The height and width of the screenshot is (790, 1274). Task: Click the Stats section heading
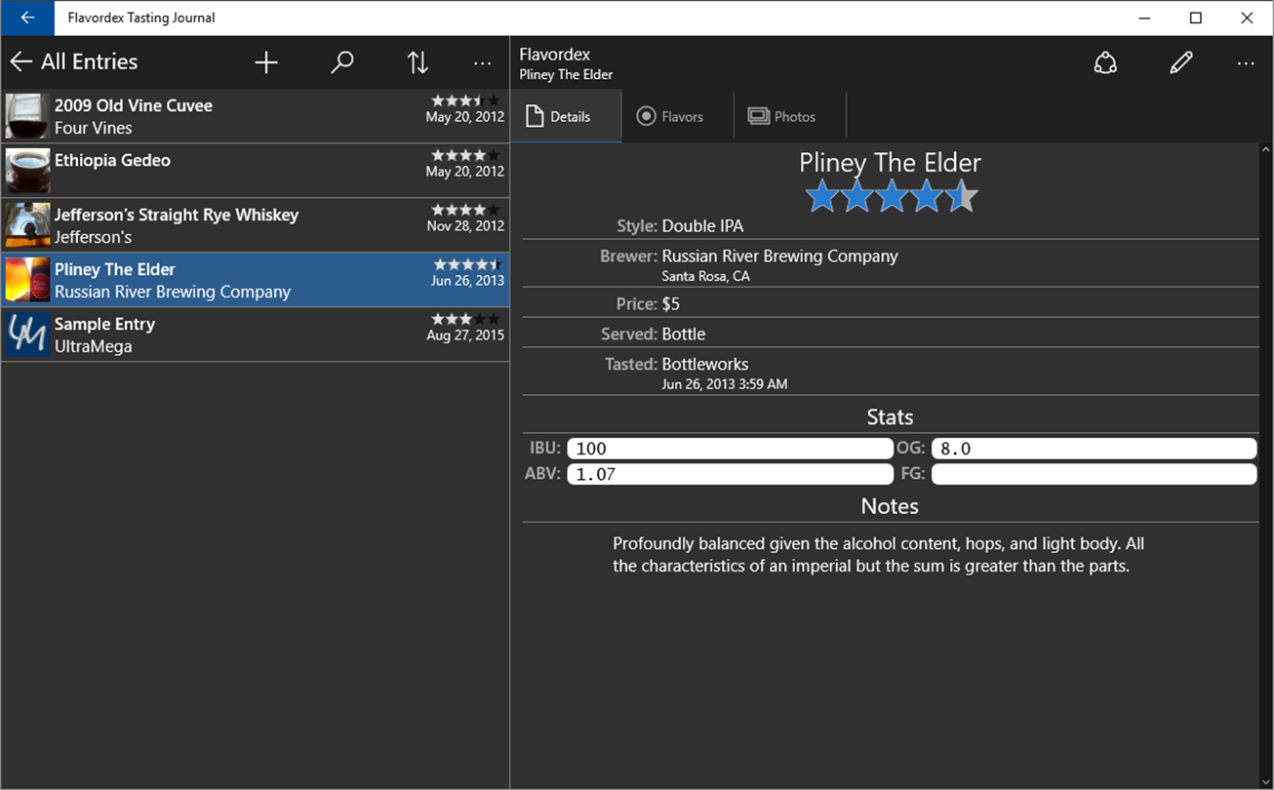point(890,417)
